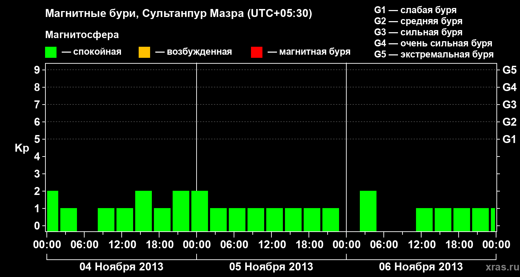Viewport: 520px width, 277px height.
Task: Click the '04 Ноября 2013' date label
Action: pyautogui.click(x=121, y=267)
